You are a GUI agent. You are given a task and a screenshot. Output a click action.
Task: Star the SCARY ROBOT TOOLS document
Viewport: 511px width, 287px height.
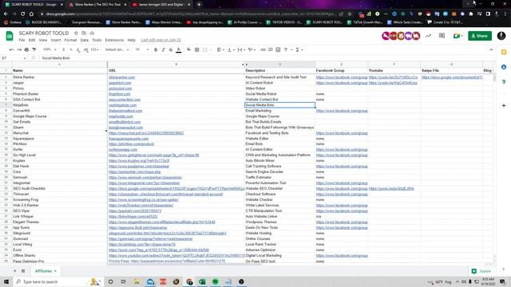[x=76, y=33]
